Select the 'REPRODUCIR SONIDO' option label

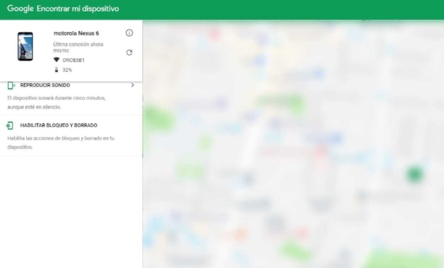click(45, 85)
